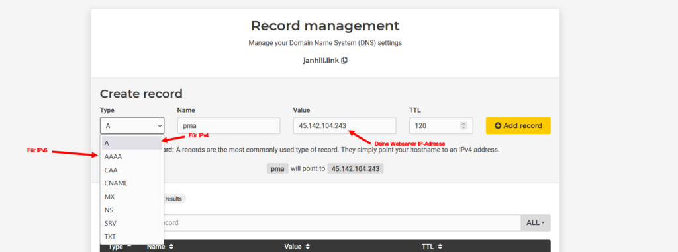Pick TXT record type option
678x252 pixels.
point(132,236)
